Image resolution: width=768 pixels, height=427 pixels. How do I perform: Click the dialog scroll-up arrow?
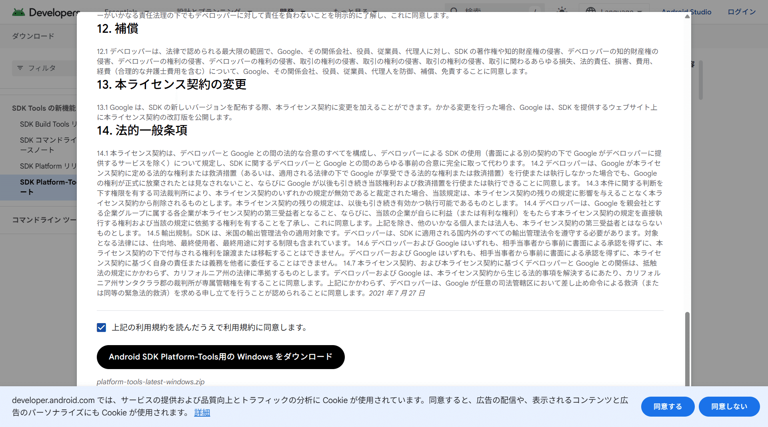coord(687,16)
